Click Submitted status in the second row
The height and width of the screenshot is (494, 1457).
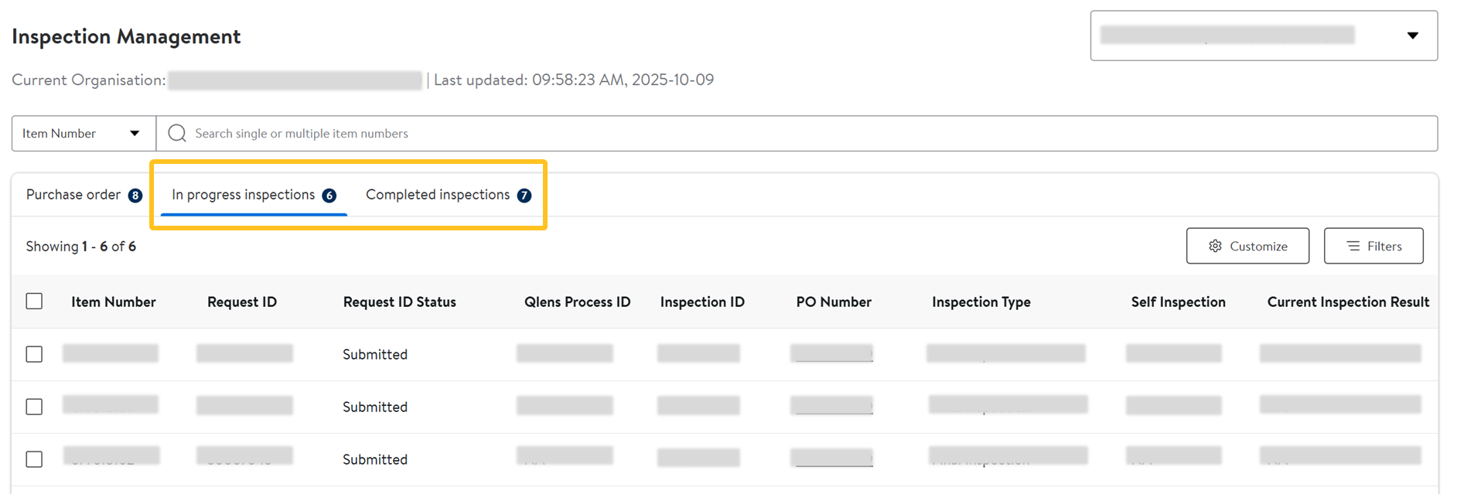tap(375, 407)
